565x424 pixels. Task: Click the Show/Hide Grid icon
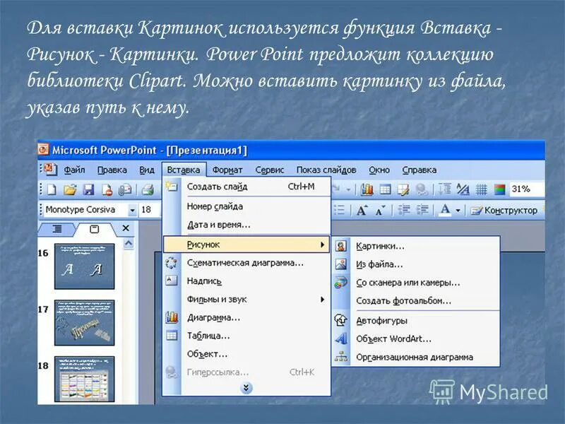click(482, 189)
